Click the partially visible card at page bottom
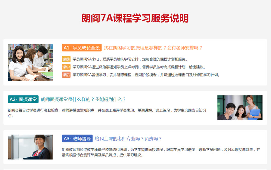This screenshot has width=271, height=170. click(x=135, y=168)
